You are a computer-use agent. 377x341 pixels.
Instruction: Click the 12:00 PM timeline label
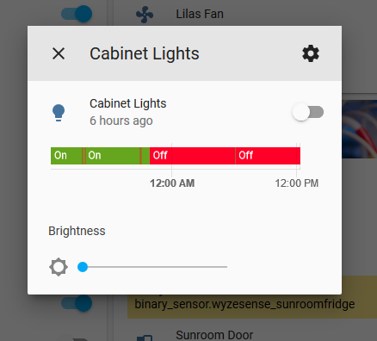(x=297, y=183)
